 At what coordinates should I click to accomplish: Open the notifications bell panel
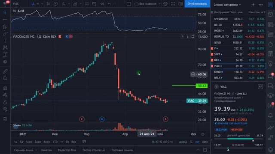(x=270, y=115)
